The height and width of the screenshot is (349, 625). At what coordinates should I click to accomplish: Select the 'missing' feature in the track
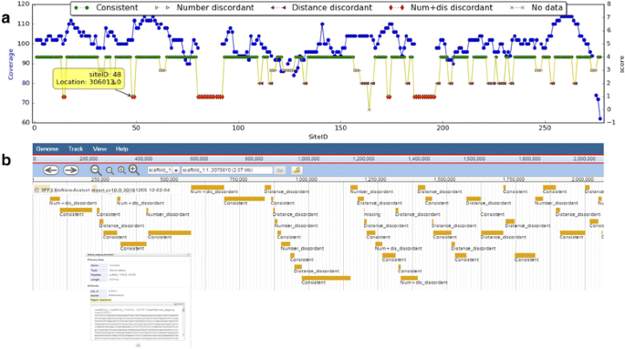(372, 214)
